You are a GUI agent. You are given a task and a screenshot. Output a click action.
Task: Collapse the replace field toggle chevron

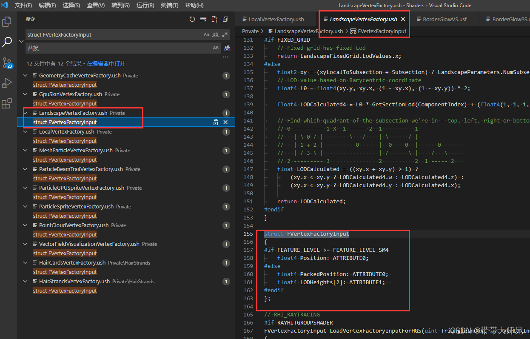21,41
